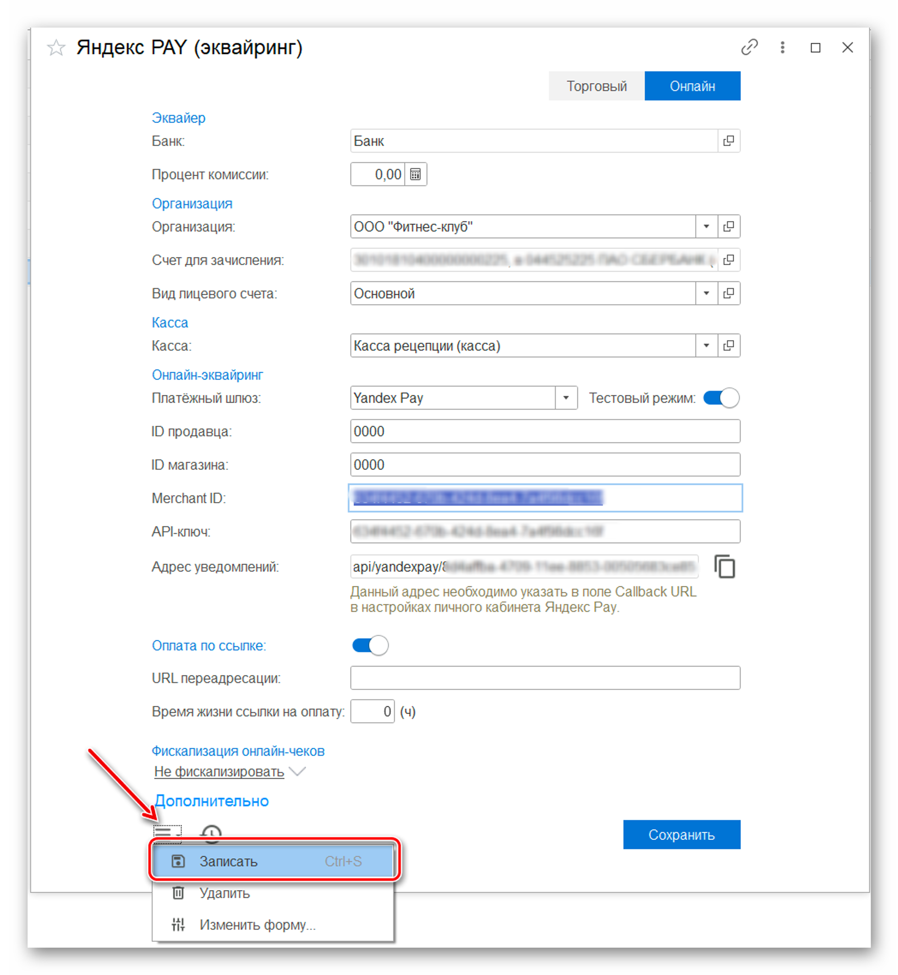The height and width of the screenshot is (975, 898).
Task: Click the Сохранить button
Action: click(x=681, y=834)
